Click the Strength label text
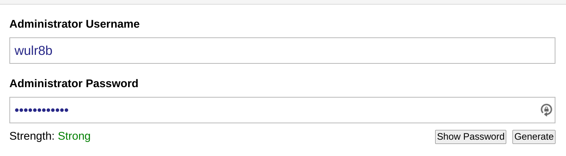Image resolution: width=566 pixels, height=156 pixels. 32,136
